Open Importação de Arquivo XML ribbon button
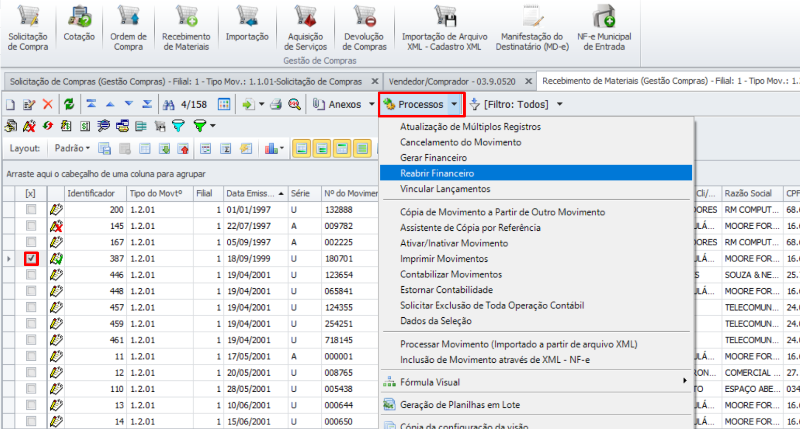Viewport: 800px width, 429px height. click(x=445, y=28)
